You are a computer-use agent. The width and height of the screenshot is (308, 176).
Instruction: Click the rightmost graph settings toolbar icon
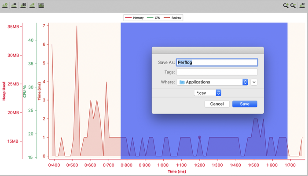301,6
